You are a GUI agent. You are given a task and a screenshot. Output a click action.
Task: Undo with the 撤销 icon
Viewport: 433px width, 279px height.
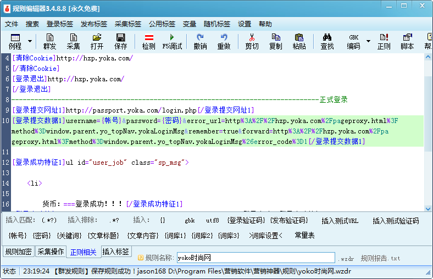200,41
